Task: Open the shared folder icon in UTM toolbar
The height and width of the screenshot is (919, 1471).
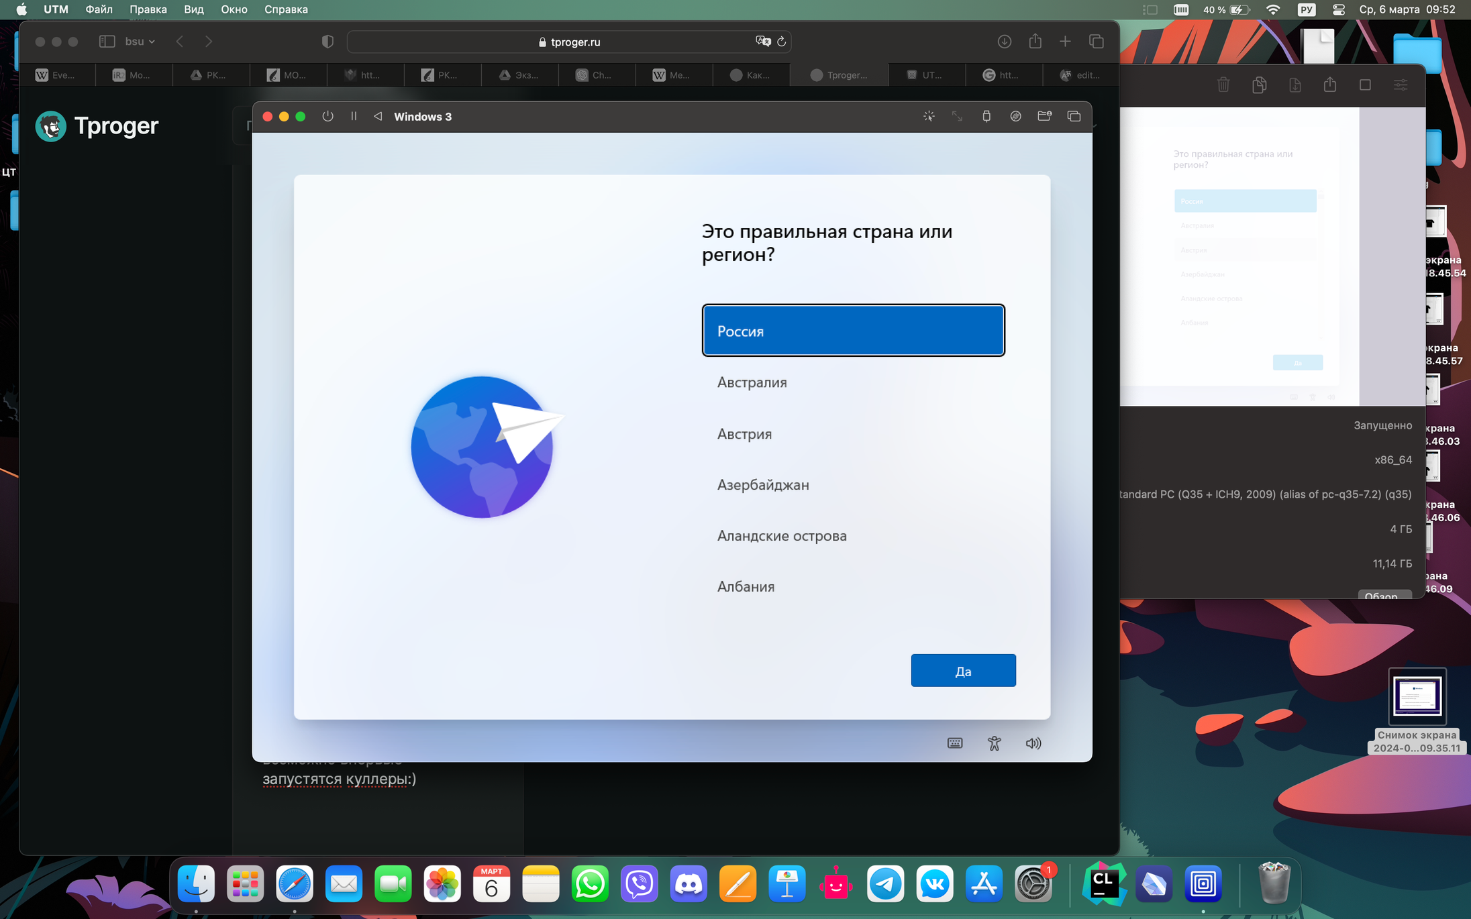Action: [x=1045, y=116]
